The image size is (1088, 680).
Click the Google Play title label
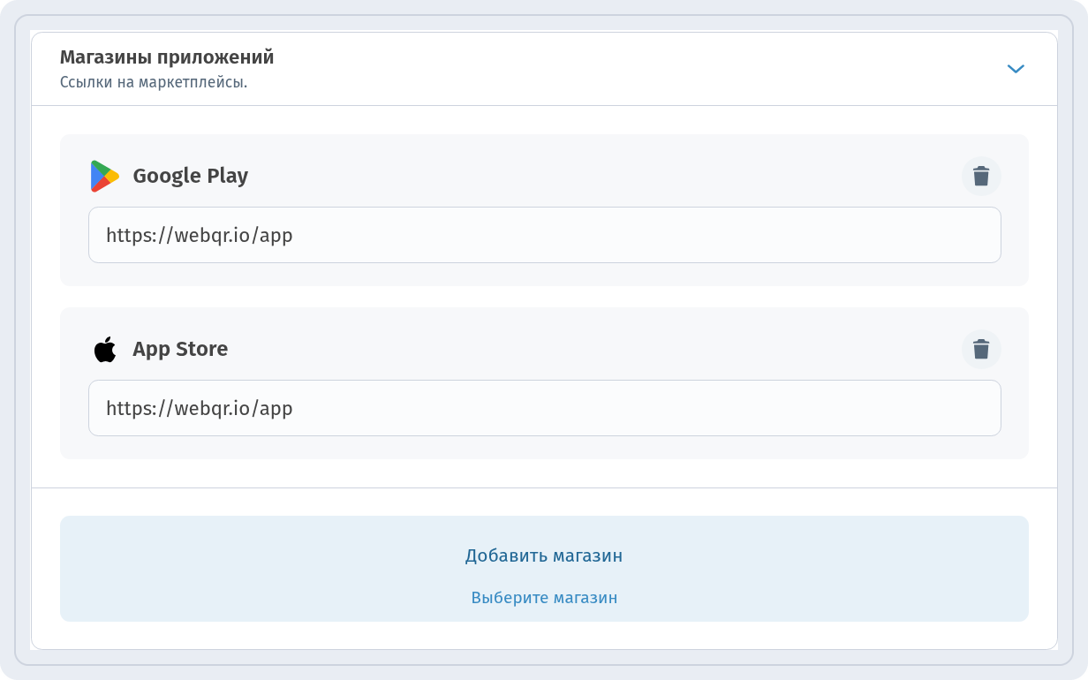(191, 176)
